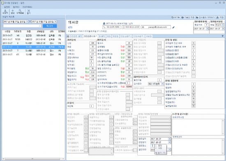
Task: Open the magnifier lookup tool in toolbar
Action: (x=20, y=11)
